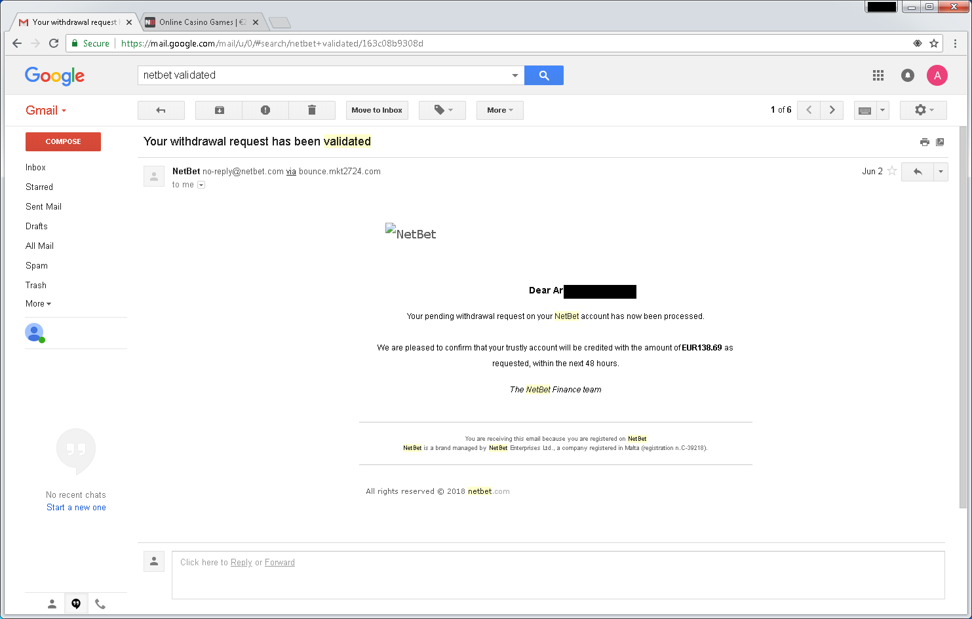The height and width of the screenshot is (619, 972).
Task: Open Settings gear menu
Action: [x=923, y=110]
